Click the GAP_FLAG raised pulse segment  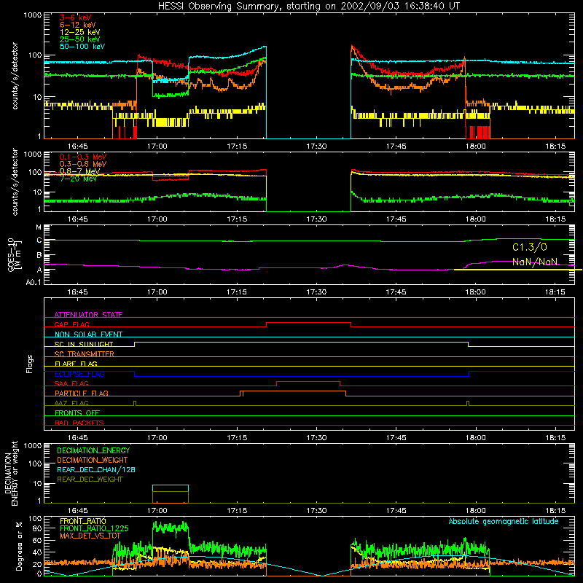tap(308, 322)
